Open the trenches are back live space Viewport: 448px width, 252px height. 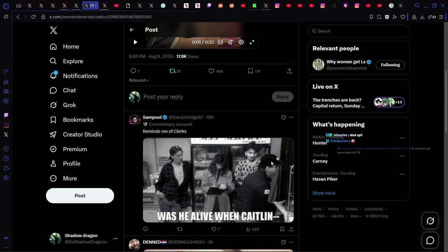click(x=359, y=103)
